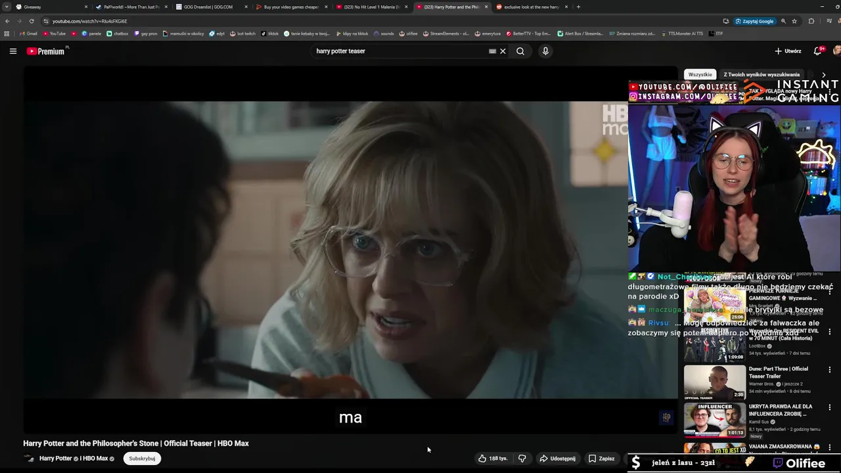The width and height of the screenshot is (841, 473).
Task: Open tab search dropdown arrow in Chrome
Action: [x=6, y=7]
